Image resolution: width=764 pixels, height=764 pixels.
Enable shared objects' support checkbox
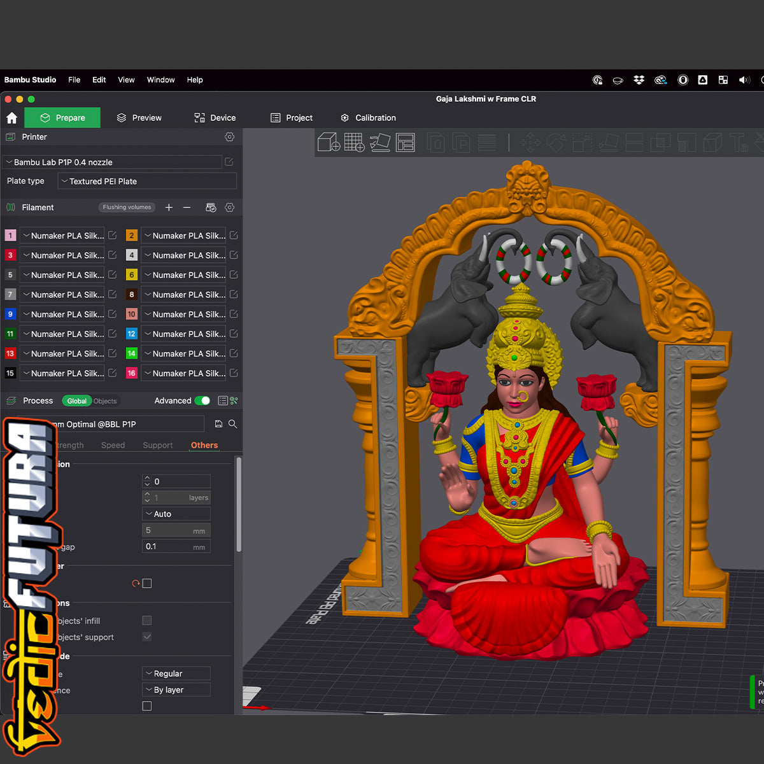point(146,637)
